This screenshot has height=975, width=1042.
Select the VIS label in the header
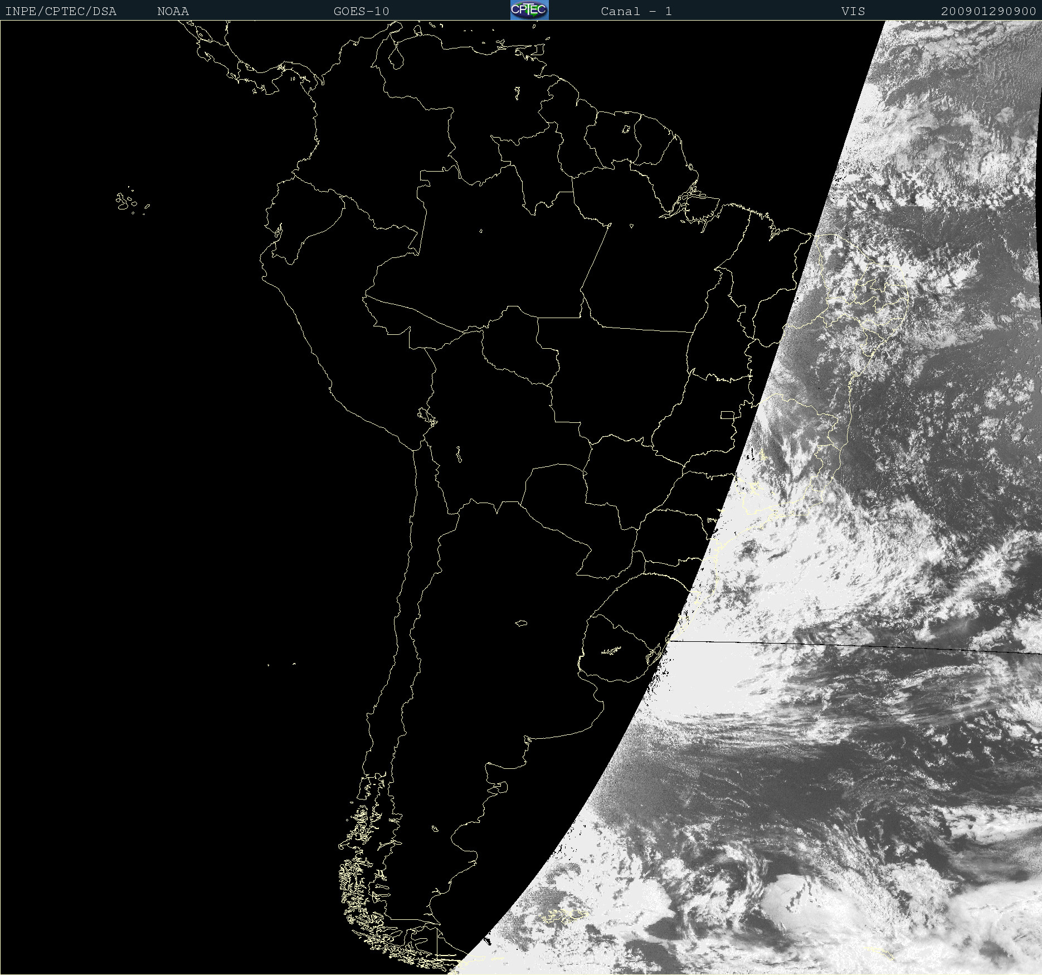(853, 11)
